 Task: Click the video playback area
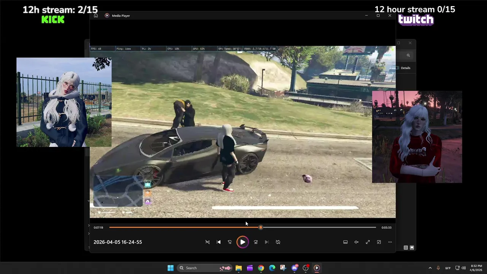coord(242,132)
